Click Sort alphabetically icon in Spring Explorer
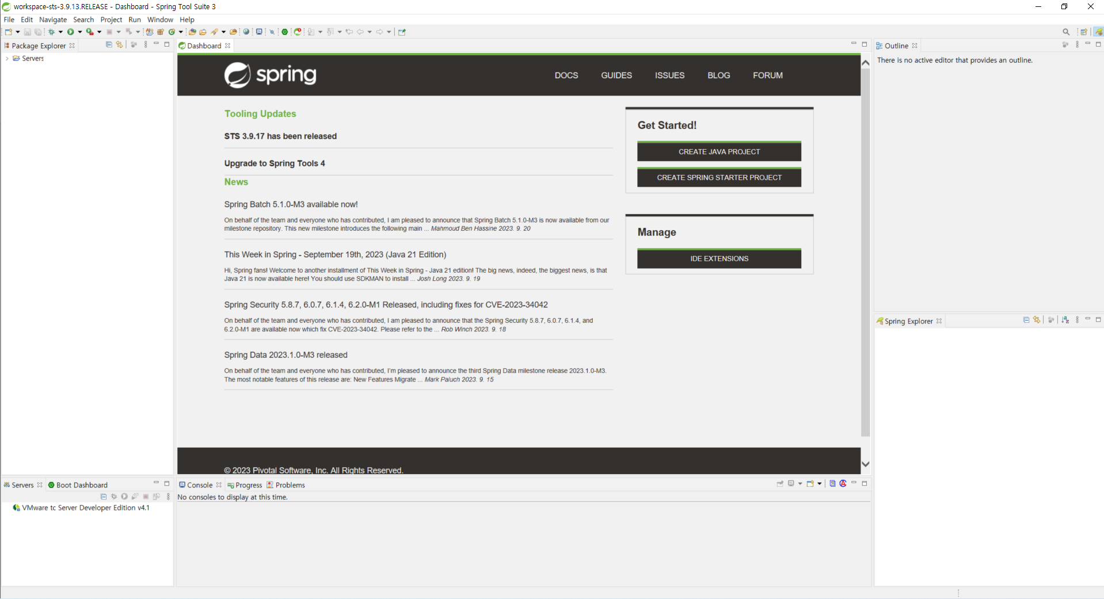The image size is (1104, 599). [x=1065, y=320]
